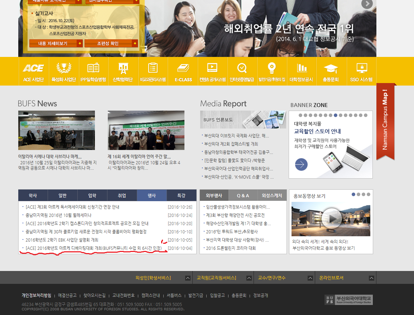Expand the 외성인[학생서비스] footer menu

[x=188, y=278]
